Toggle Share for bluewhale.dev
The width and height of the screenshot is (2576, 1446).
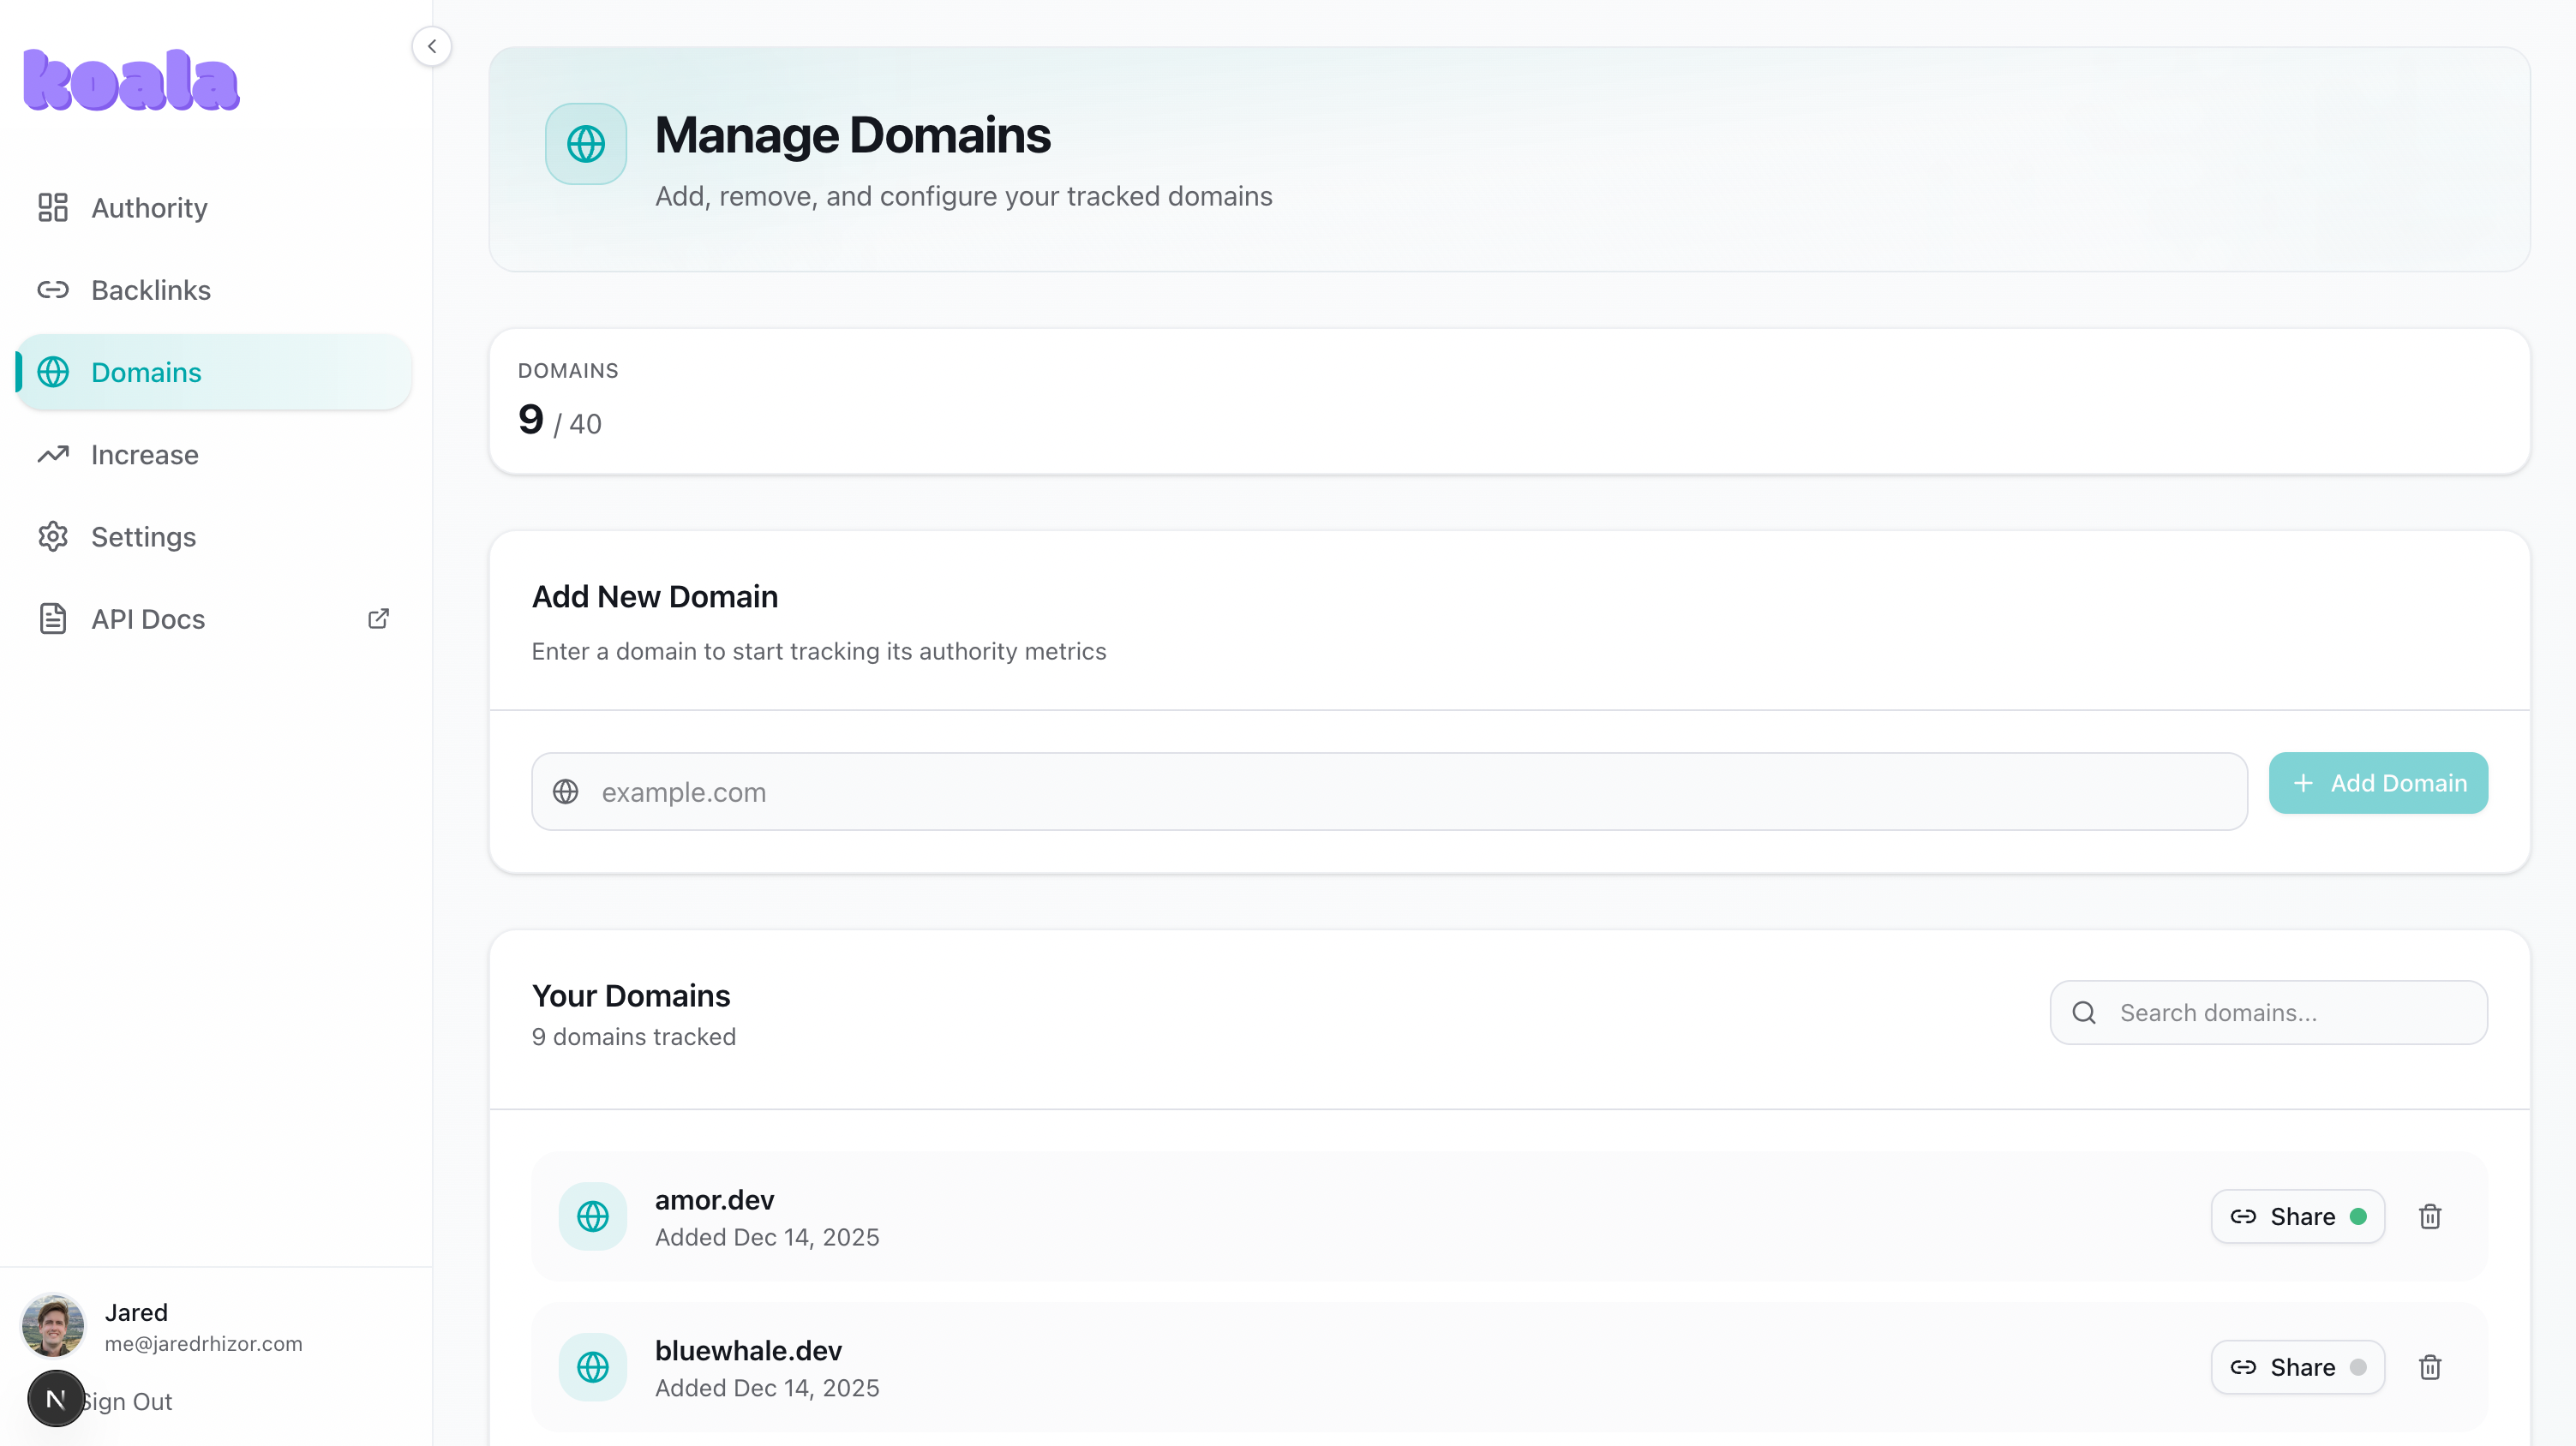tap(2297, 1367)
